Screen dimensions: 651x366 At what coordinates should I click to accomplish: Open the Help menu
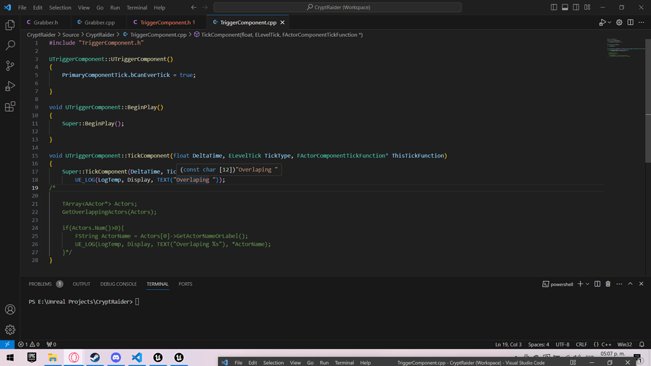160,8
